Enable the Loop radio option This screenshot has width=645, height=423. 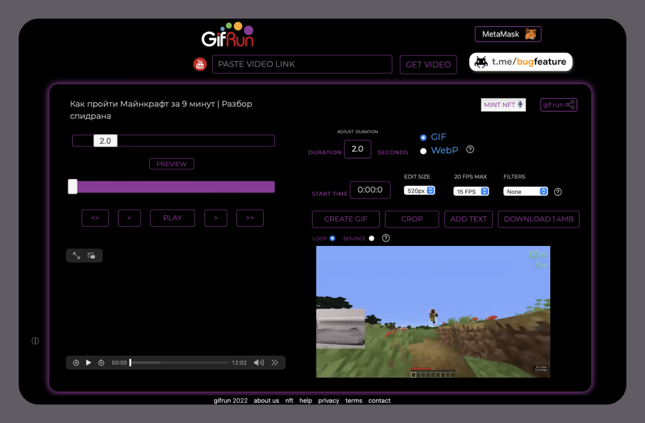tap(333, 238)
